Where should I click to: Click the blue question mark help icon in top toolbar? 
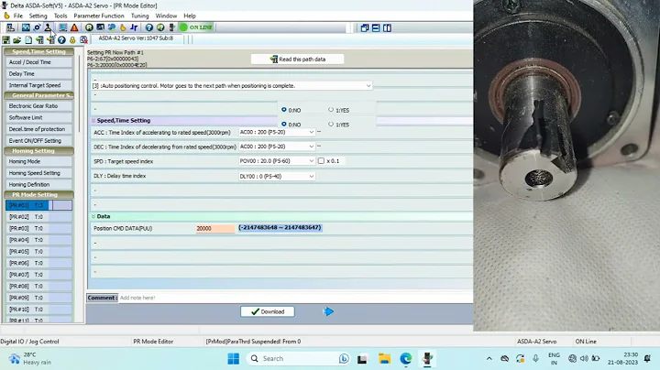tap(149, 27)
